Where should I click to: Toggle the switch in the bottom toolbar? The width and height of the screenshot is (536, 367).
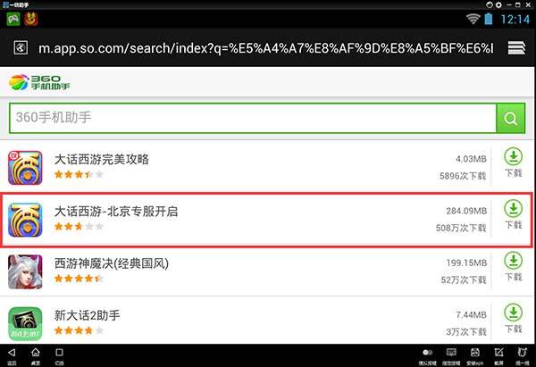(427, 353)
